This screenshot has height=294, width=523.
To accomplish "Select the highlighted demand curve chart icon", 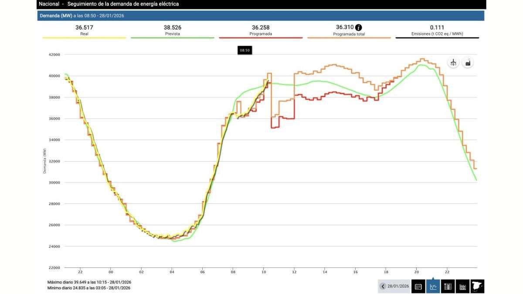I will (x=432, y=286).
